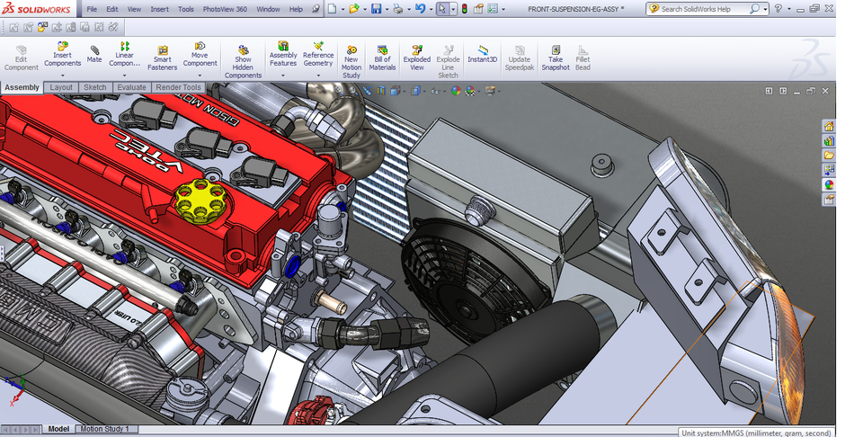Open the Design Library side tab icon
863x437 pixels.
(x=829, y=141)
